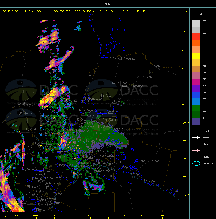The width and height of the screenshot is (216, 219).
Task: Click the tan 45–48 dBZ legend swatch
Action: (x=196, y=69)
